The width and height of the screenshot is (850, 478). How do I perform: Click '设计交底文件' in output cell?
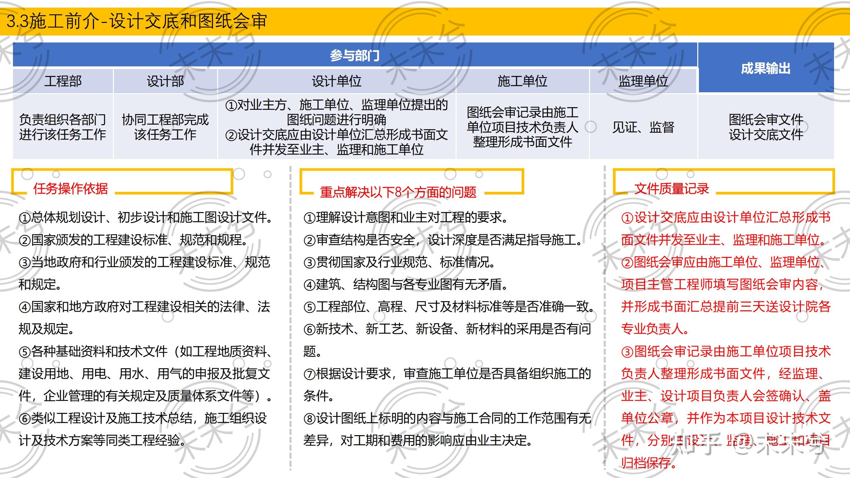pos(766,135)
